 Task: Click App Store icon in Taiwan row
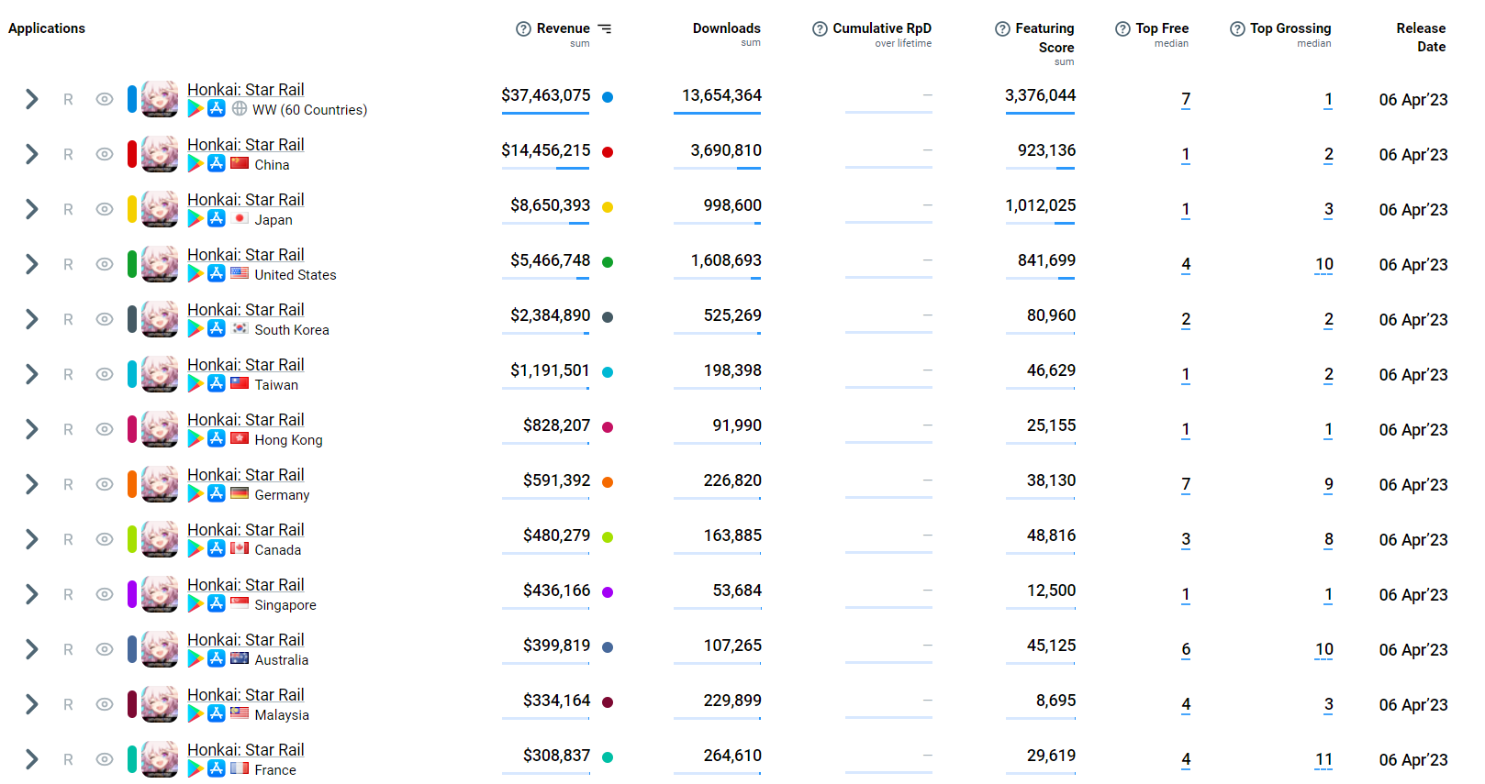(217, 383)
